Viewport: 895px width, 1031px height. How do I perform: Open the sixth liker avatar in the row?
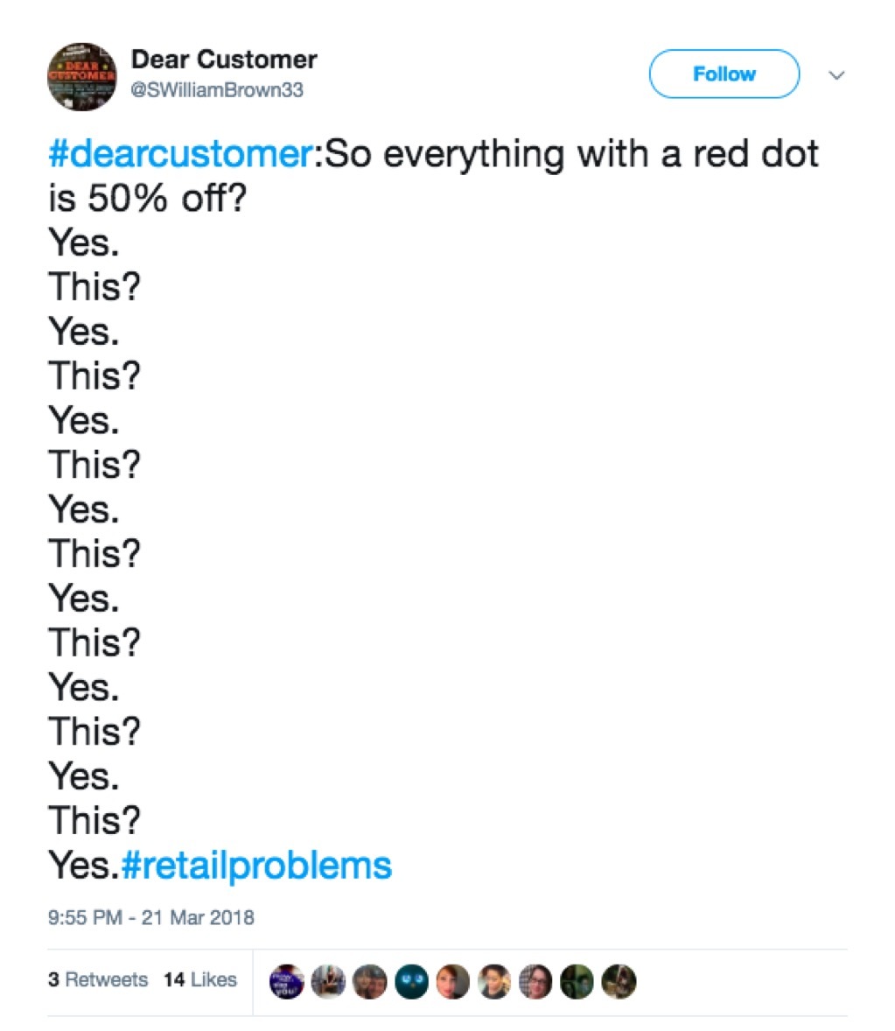click(x=494, y=981)
